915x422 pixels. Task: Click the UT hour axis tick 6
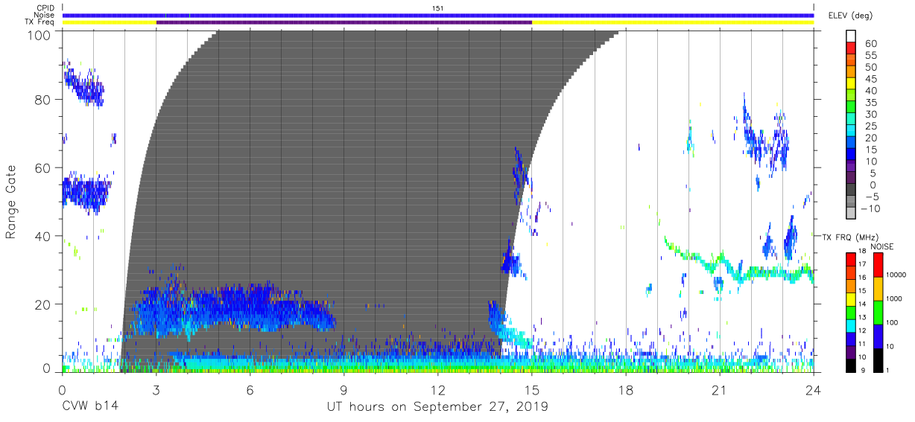tap(250, 391)
